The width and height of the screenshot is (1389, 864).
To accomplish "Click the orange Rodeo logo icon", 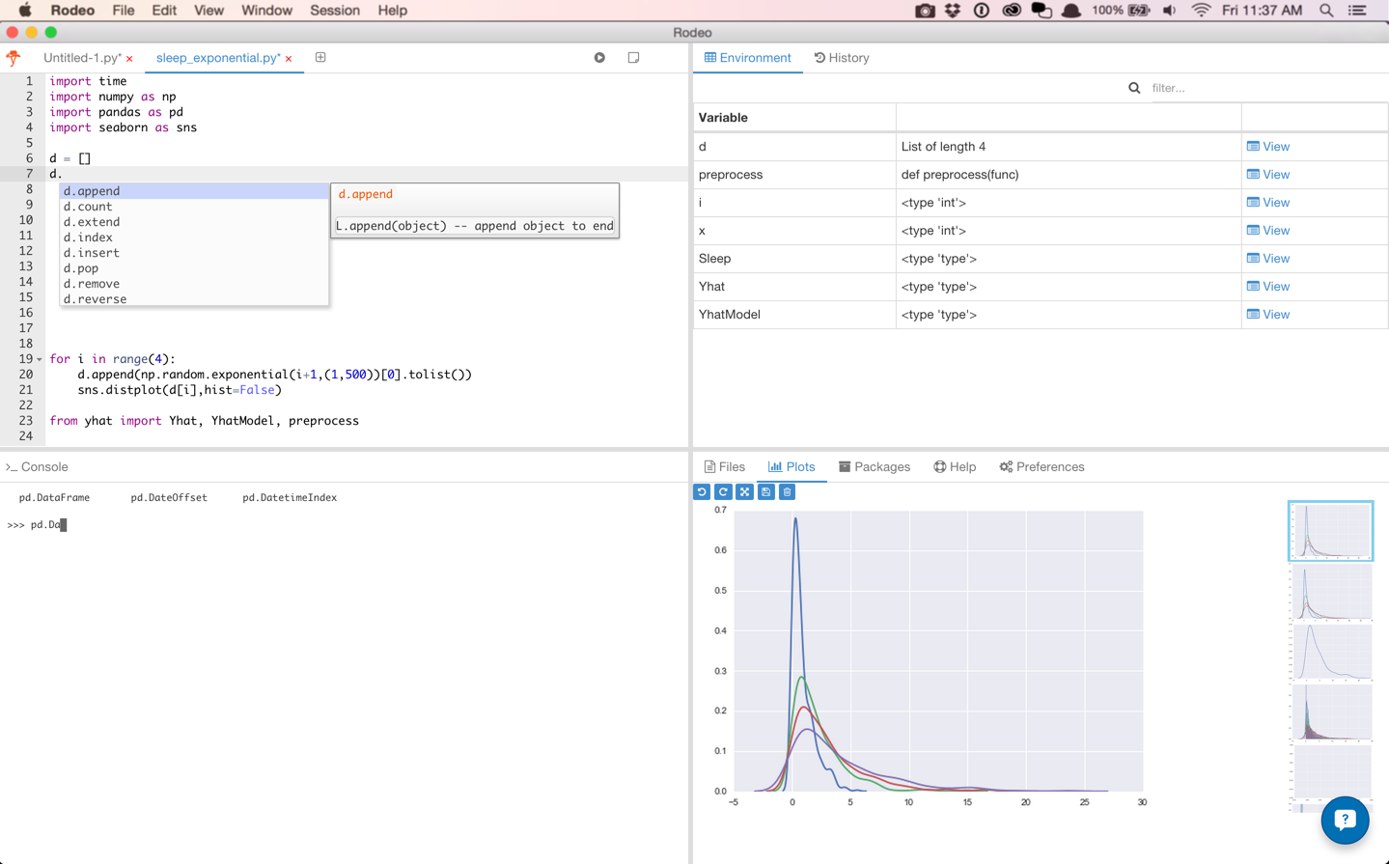I will 13,57.
